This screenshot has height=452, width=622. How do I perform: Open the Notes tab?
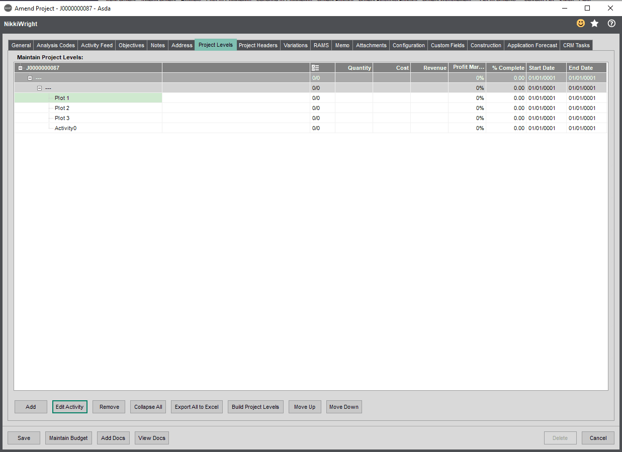tap(158, 45)
